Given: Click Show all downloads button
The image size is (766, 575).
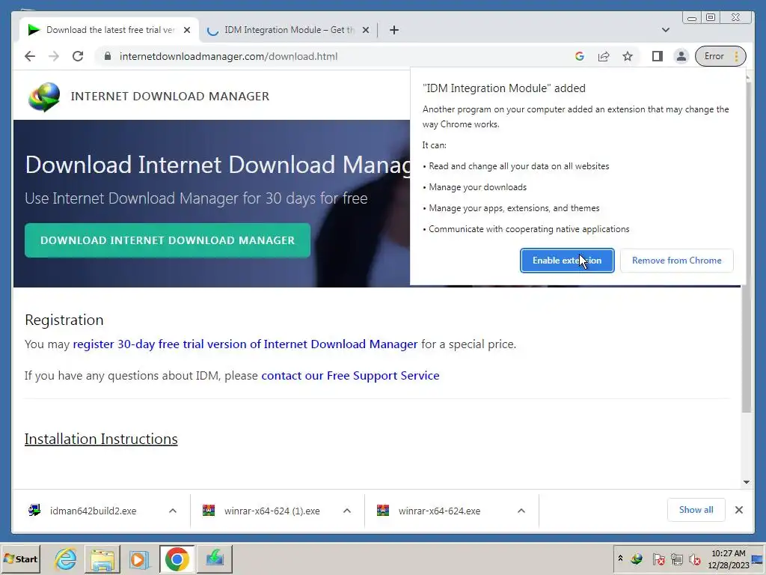Looking at the screenshot, I should pyautogui.click(x=696, y=510).
